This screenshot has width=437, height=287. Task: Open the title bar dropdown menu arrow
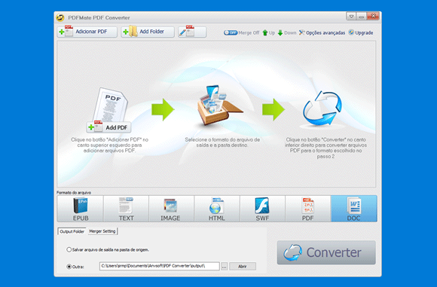click(351, 17)
